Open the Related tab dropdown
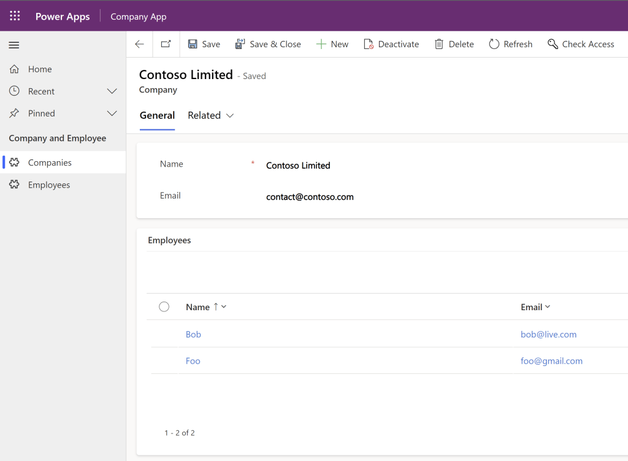The image size is (628, 461). [x=211, y=115]
